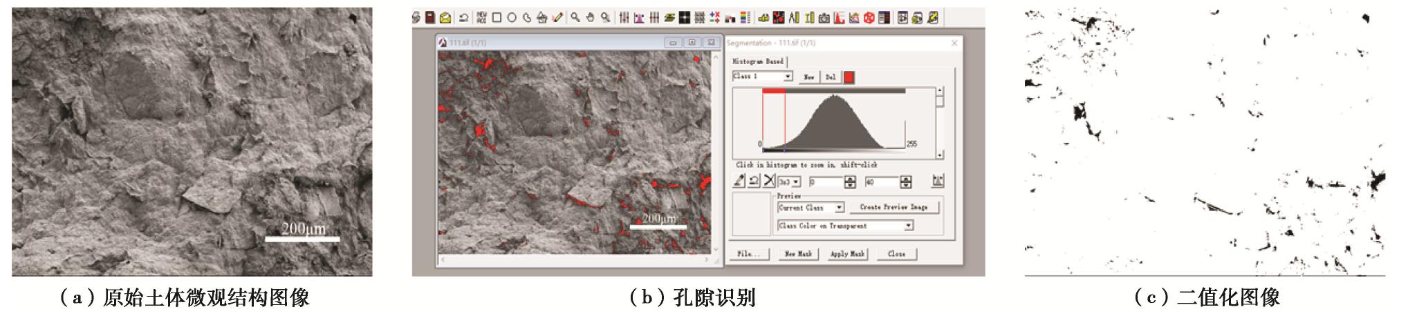This screenshot has height=316, width=1408.
Task: Select the rectangle selection tool in toolbar
Action: tap(497, 18)
